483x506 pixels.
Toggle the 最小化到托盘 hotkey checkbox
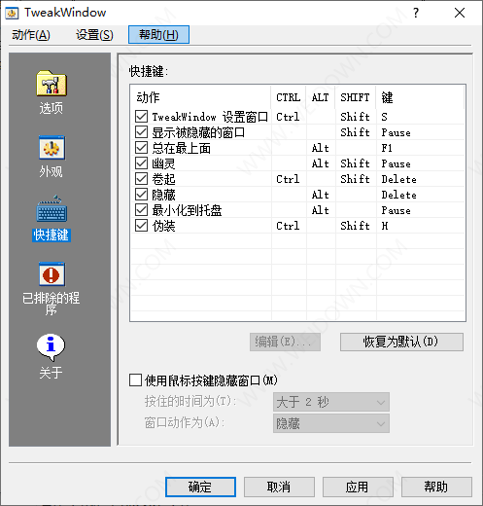click(141, 210)
